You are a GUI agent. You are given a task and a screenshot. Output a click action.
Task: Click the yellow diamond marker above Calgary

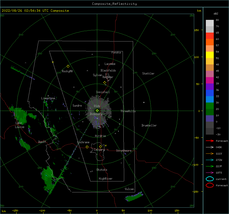pos(101,147)
